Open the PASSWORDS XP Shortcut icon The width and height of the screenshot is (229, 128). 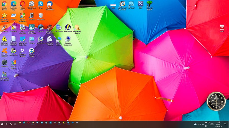point(4,76)
